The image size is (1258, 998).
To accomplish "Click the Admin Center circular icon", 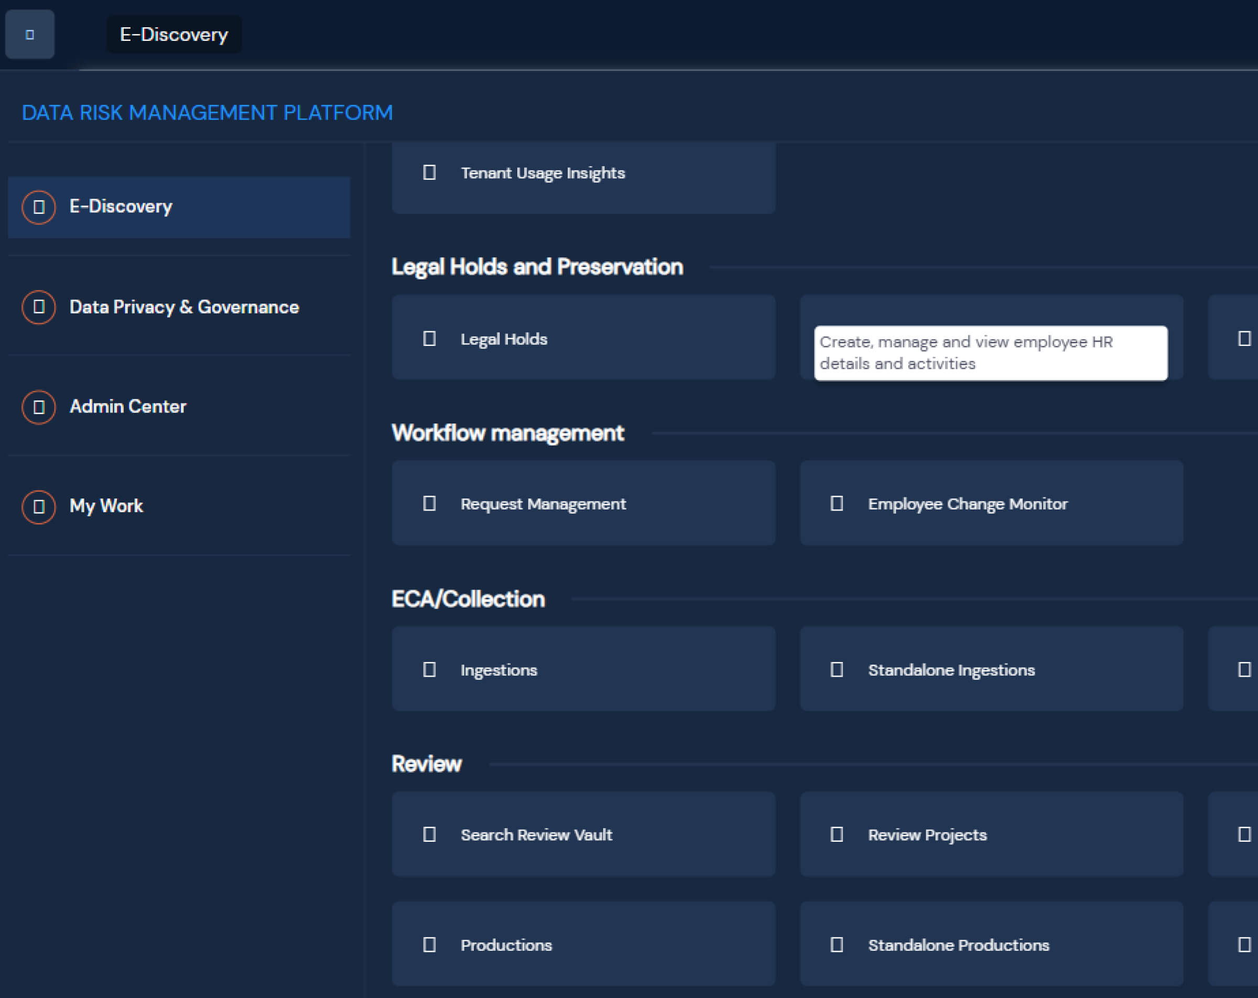I will coord(38,407).
